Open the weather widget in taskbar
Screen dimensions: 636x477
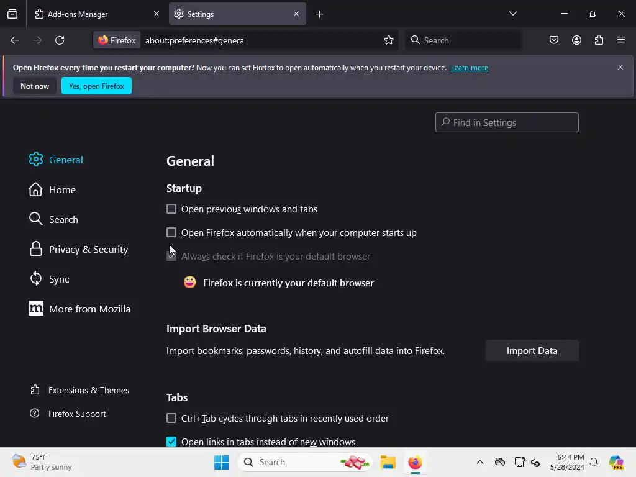[x=42, y=462]
